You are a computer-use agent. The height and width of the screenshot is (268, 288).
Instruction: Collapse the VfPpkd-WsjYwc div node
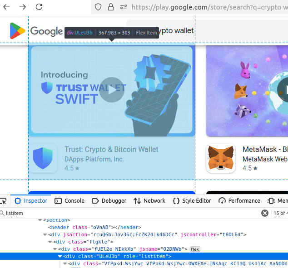65,263
